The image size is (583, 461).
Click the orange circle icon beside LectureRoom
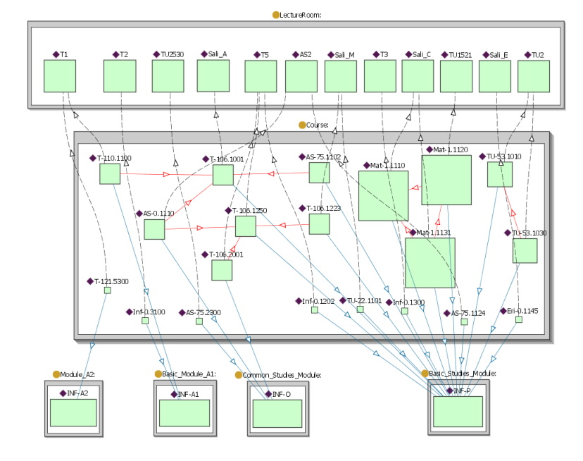276,15
